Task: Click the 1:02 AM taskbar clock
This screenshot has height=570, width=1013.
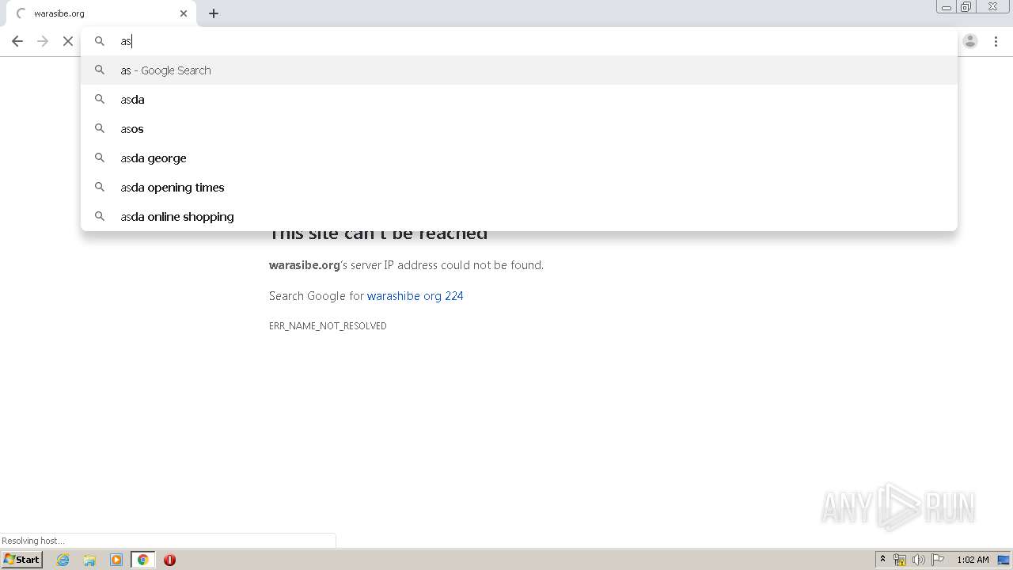Action: point(973,560)
